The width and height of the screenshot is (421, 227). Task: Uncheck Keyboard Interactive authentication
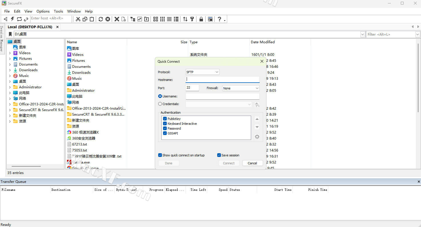[x=165, y=124]
